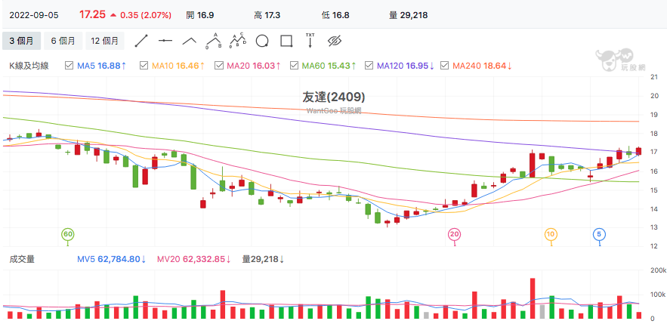Select the ABCD wave pattern tool
Viewport: 667px width, 324px height.
[x=238, y=40]
